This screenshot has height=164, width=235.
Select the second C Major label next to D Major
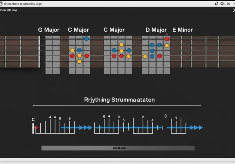click(114, 30)
